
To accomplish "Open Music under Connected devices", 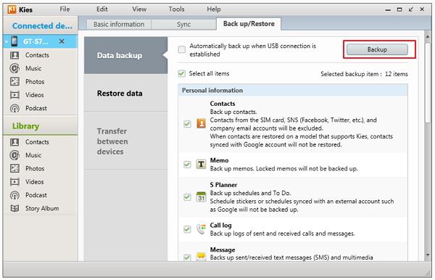I will (25, 68).
